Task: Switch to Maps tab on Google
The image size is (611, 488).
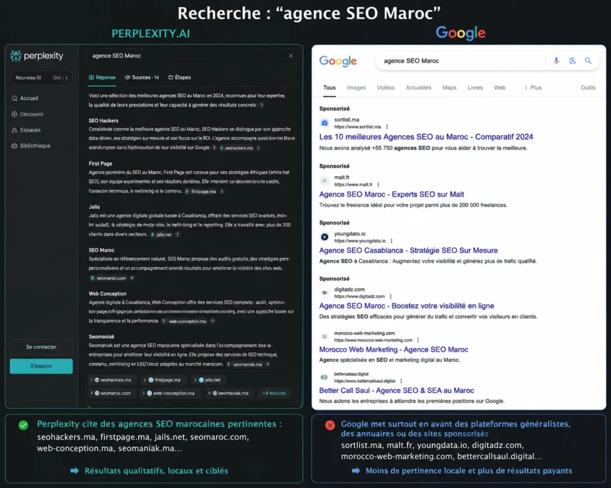Action: pos(449,88)
